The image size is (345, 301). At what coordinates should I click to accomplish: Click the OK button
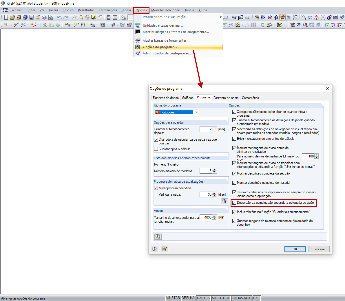[x=295, y=249]
